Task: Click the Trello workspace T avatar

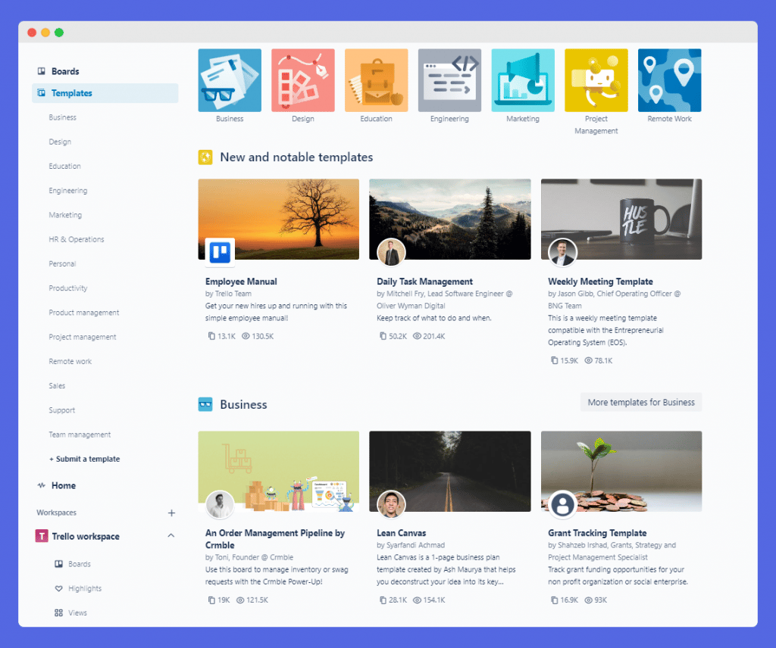Action: click(x=42, y=536)
